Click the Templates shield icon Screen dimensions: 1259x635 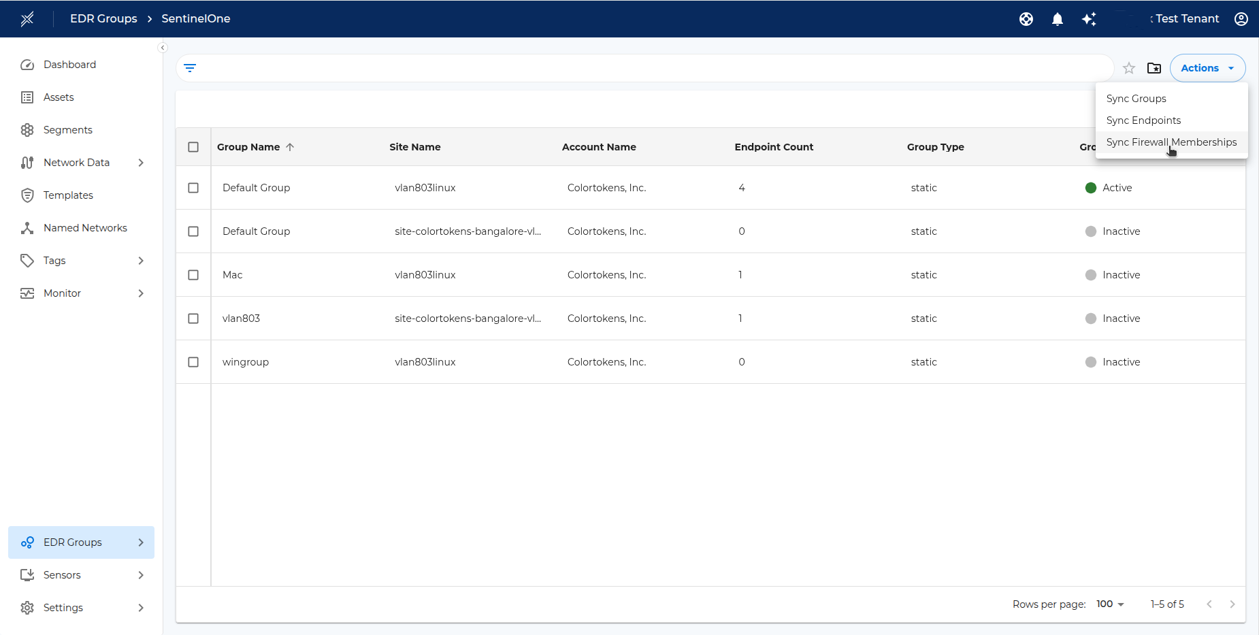pos(27,195)
